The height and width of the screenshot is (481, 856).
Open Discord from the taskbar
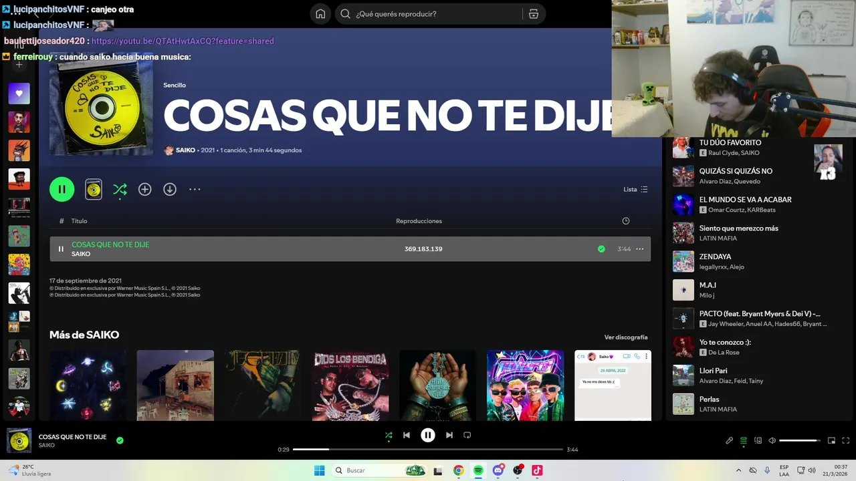point(498,470)
